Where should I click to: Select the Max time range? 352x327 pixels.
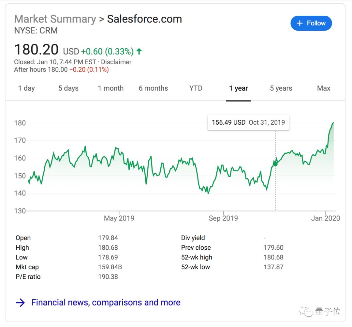[323, 88]
